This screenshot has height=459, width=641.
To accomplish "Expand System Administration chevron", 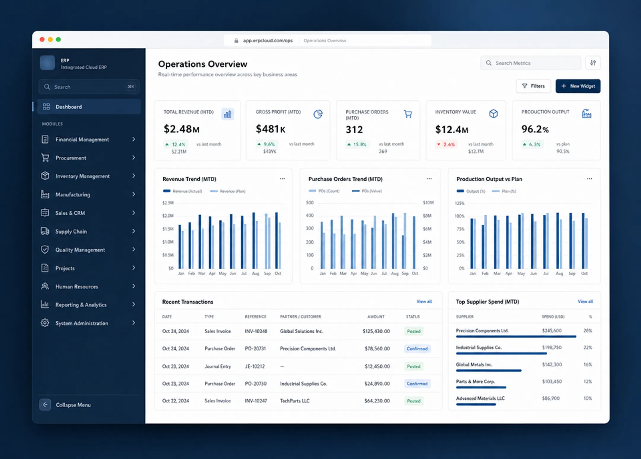I will pyautogui.click(x=134, y=323).
